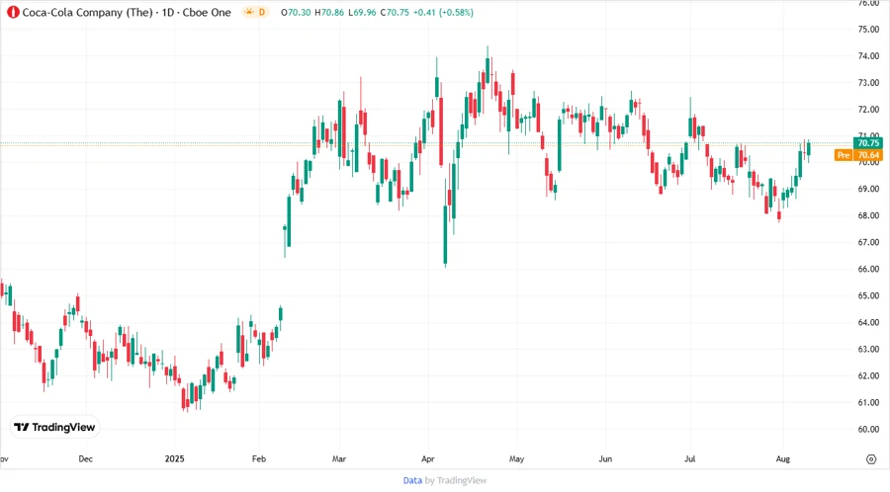Click the 66.00 price axis label
This screenshot has height=492, width=890.
[868, 270]
